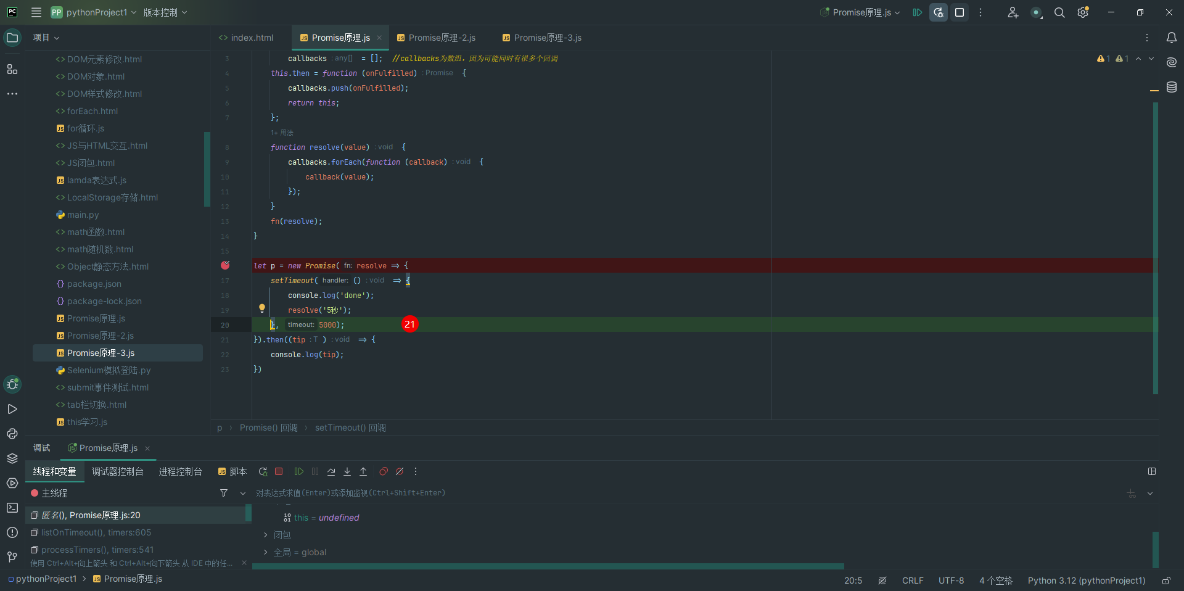Stop debugging with red square
1184x591 pixels.
[x=279, y=471]
